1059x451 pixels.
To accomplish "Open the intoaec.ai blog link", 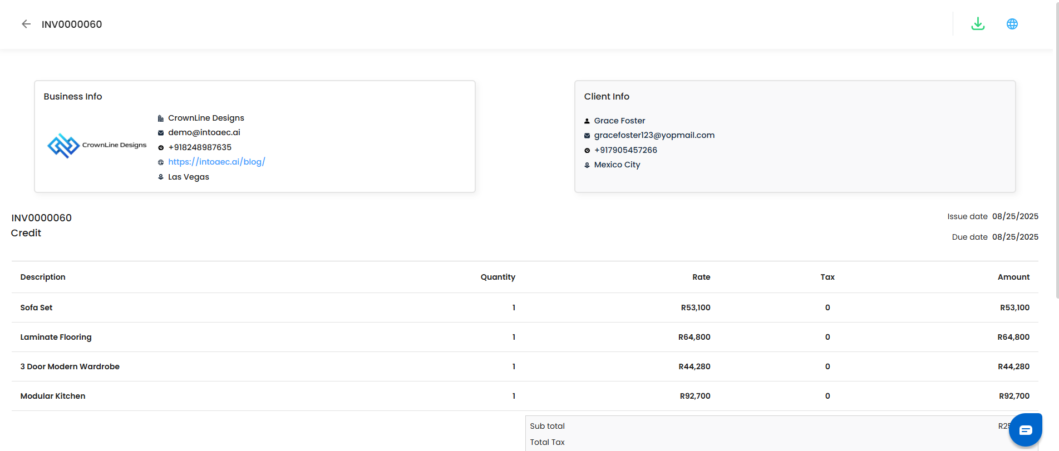I will coord(216,162).
